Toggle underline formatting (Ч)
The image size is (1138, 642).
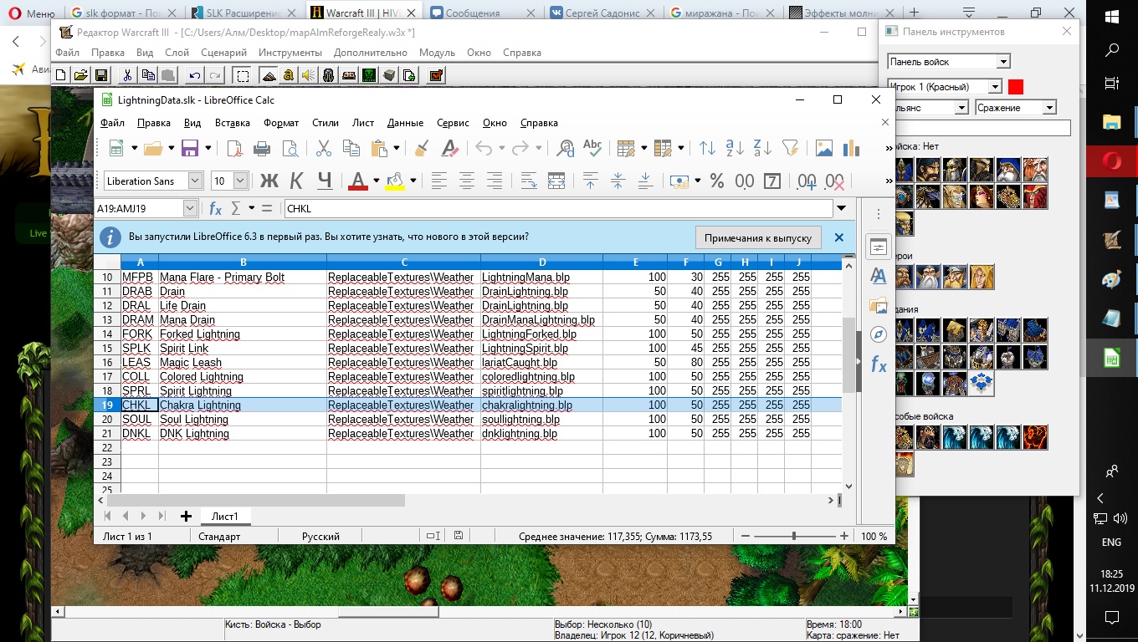[325, 181]
